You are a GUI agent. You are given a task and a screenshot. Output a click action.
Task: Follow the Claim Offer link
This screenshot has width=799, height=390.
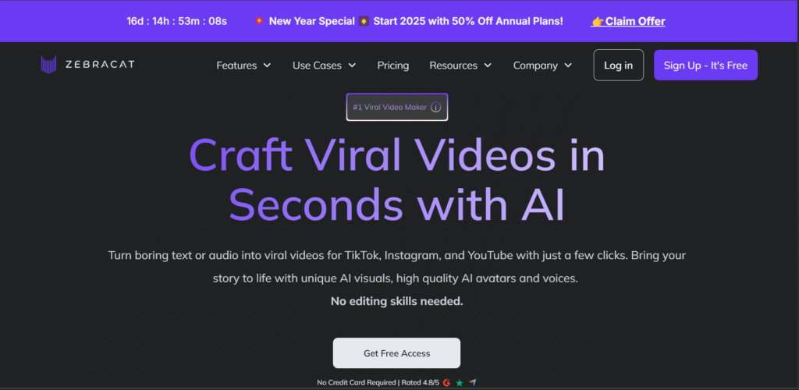[x=635, y=21]
